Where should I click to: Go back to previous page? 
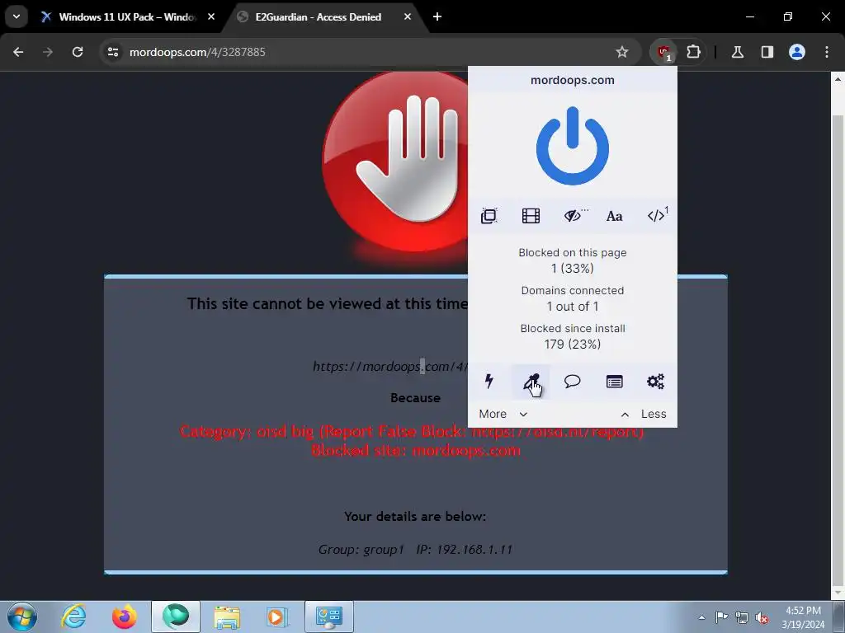click(x=18, y=52)
